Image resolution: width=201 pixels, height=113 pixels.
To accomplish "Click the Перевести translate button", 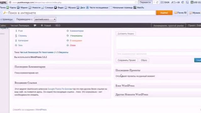I will coord(145,3).
